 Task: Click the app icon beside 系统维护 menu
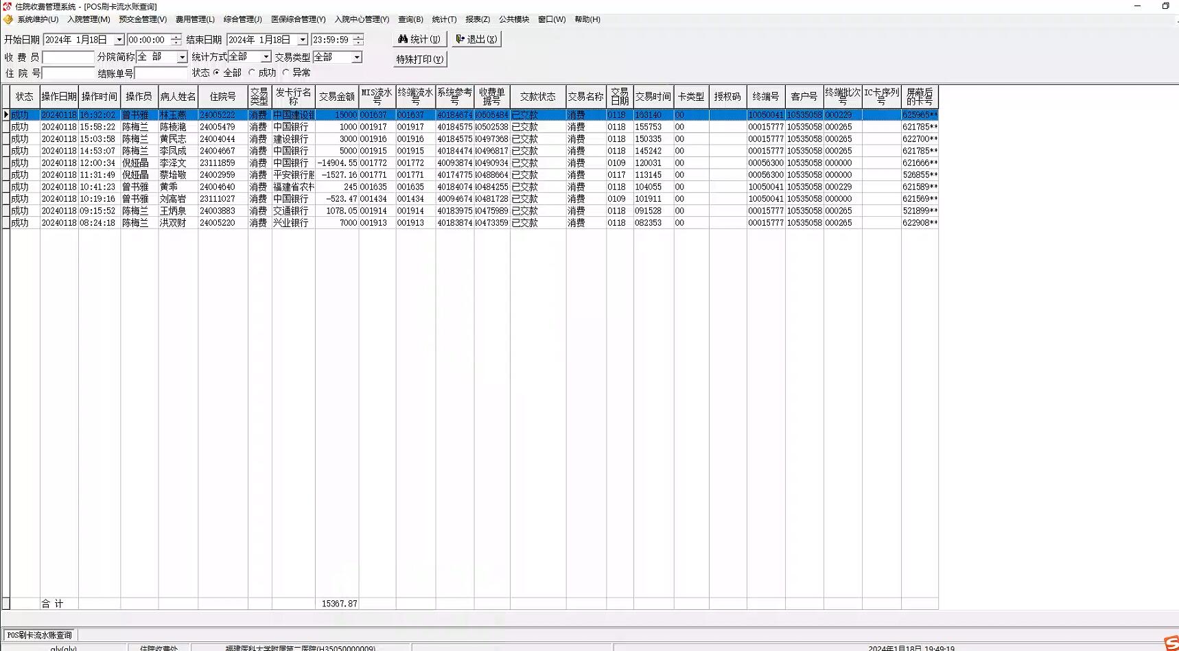coord(8,19)
